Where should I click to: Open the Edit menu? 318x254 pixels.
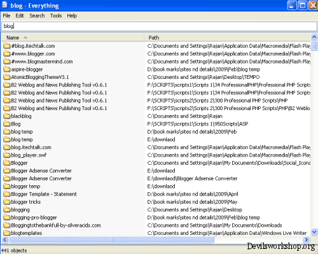[20, 16]
